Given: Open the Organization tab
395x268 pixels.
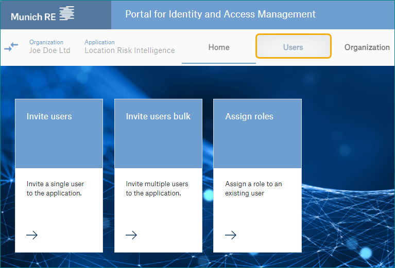Looking at the screenshot, I should click(x=367, y=47).
